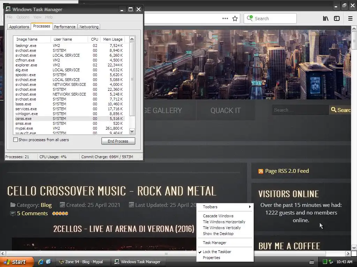Switch to the Performance tab
The image size is (357, 267).
pyautogui.click(x=64, y=26)
